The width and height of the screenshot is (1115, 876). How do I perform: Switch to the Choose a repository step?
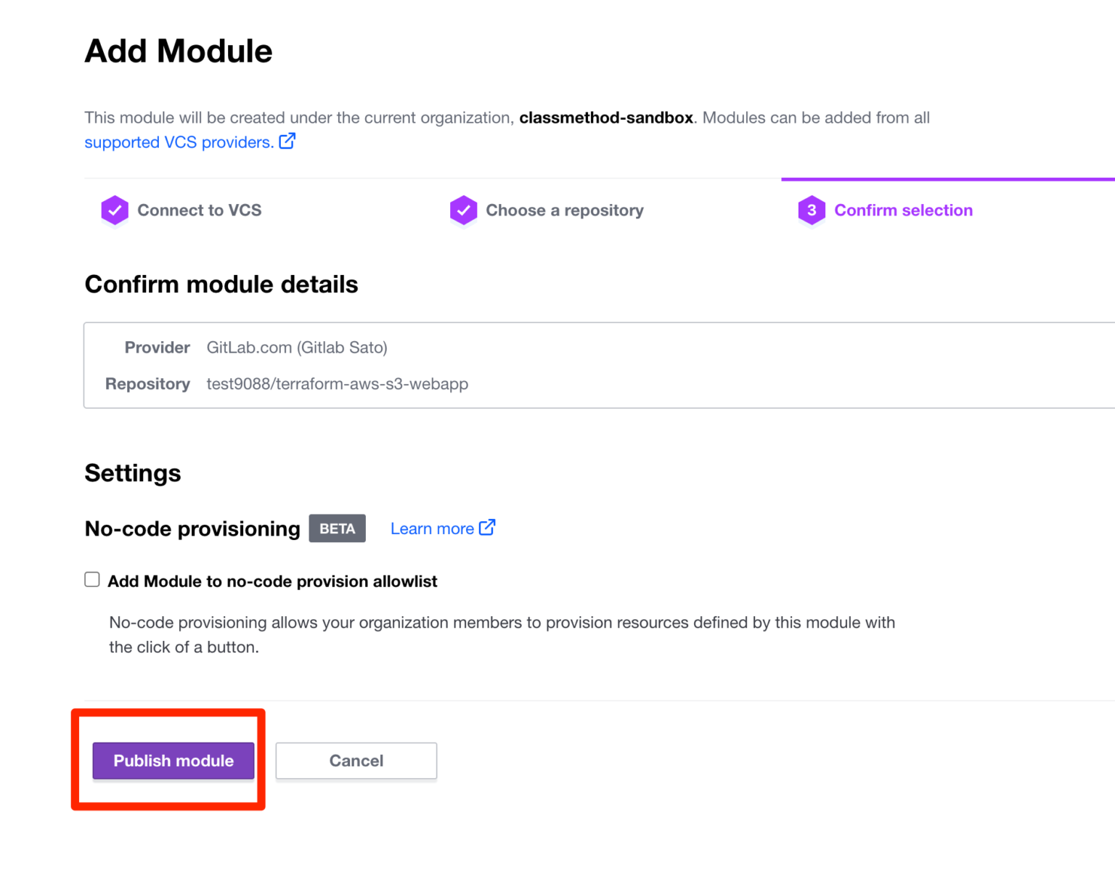point(565,210)
